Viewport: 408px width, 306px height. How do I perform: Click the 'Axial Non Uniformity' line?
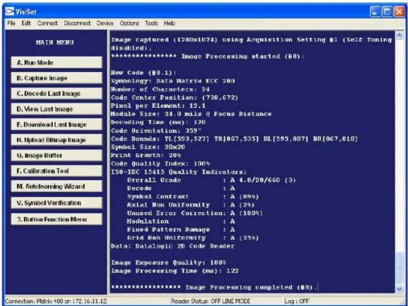click(191, 205)
